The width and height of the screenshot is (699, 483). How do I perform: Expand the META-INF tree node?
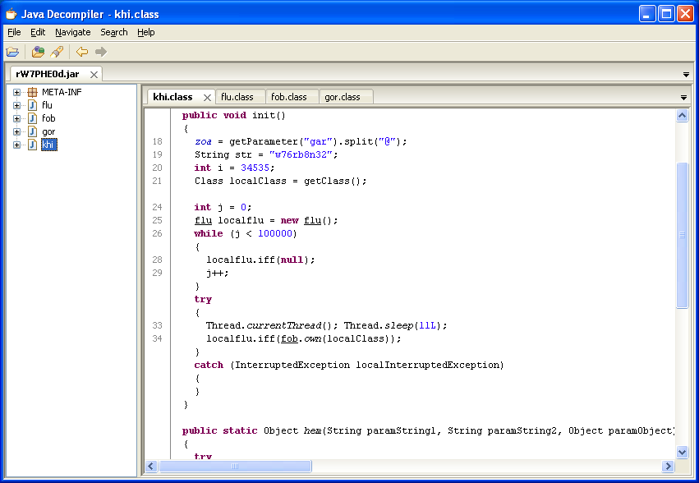(x=16, y=92)
